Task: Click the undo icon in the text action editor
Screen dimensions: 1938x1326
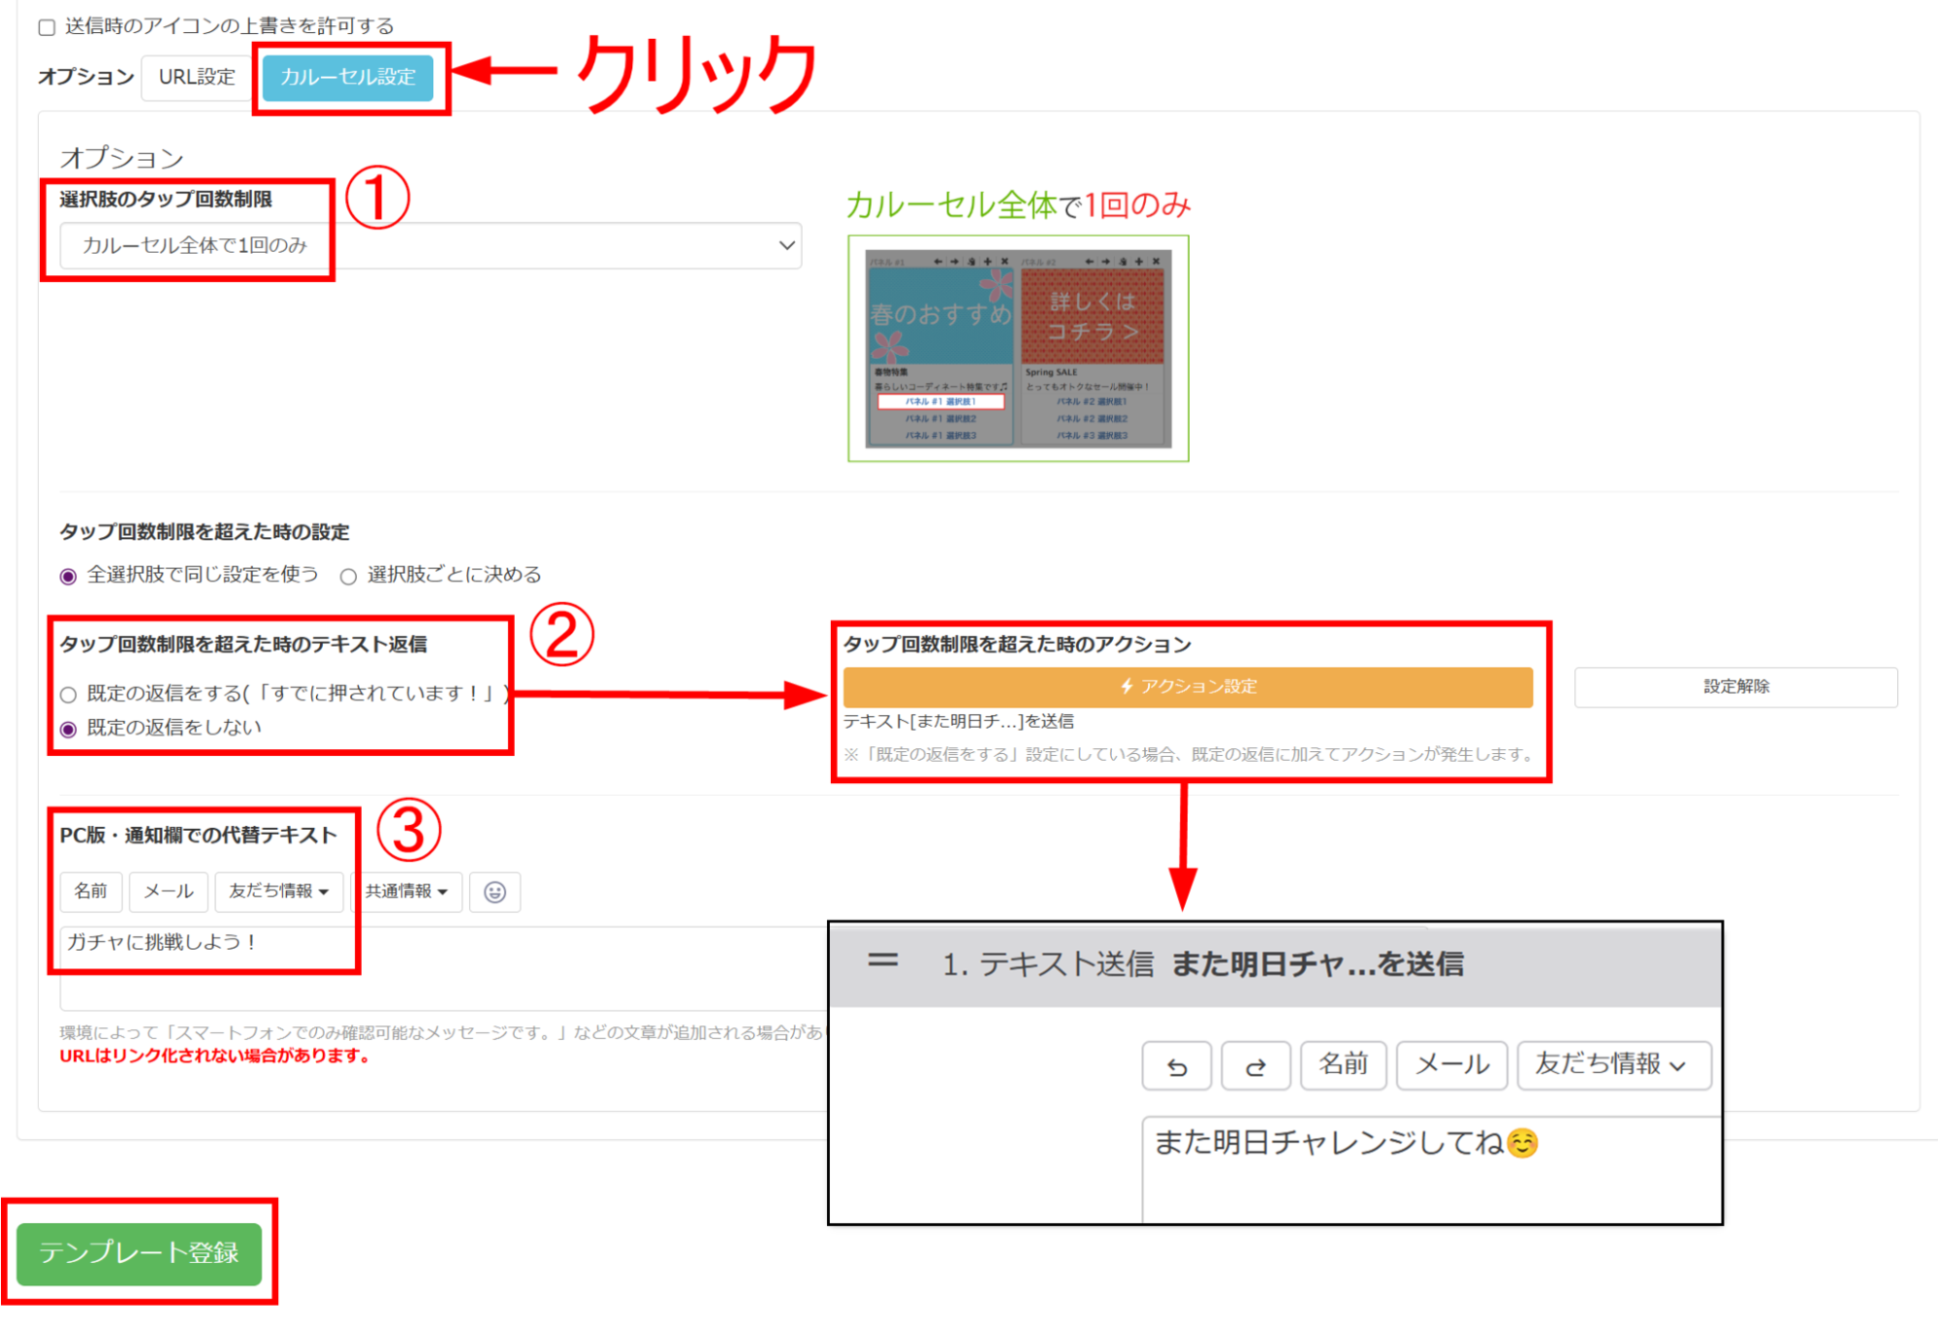Action: point(1176,1065)
